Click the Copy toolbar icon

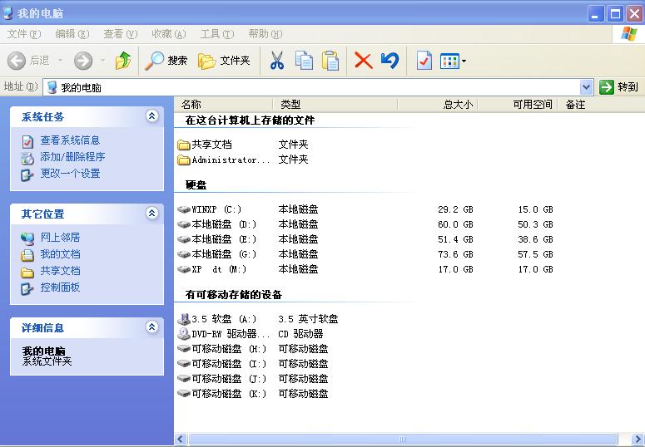coord(304,61)
